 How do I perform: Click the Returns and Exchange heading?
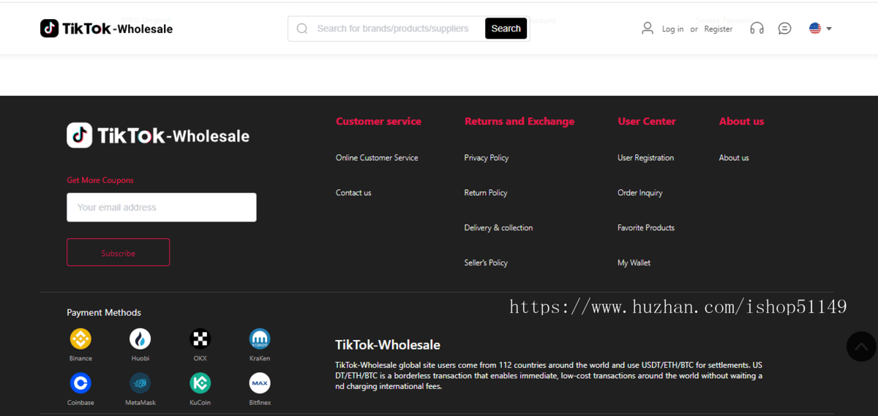(519, 121)
